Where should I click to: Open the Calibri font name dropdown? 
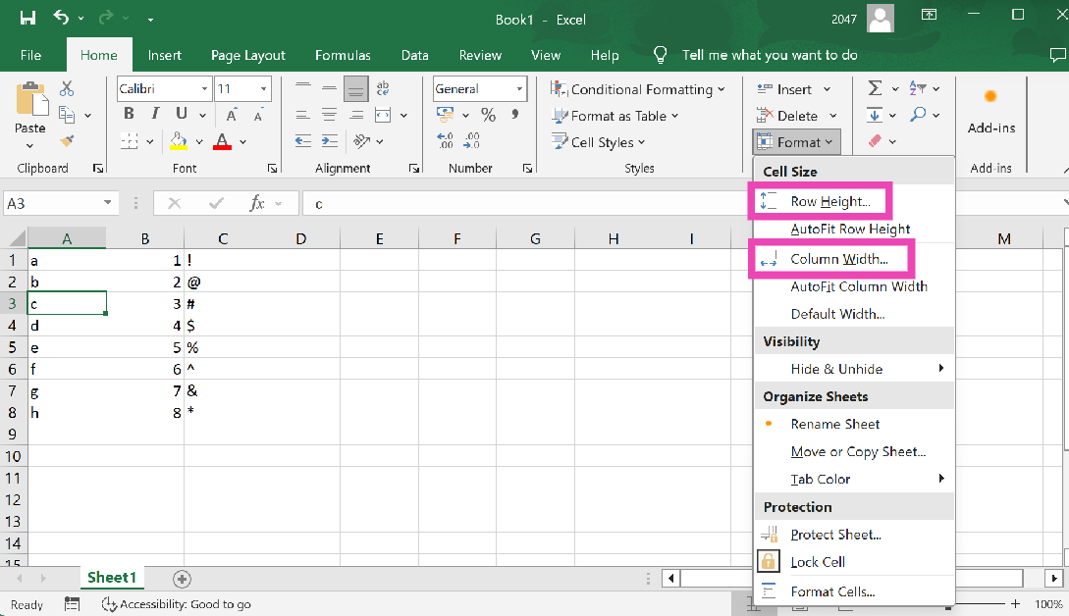coord(205,89)
